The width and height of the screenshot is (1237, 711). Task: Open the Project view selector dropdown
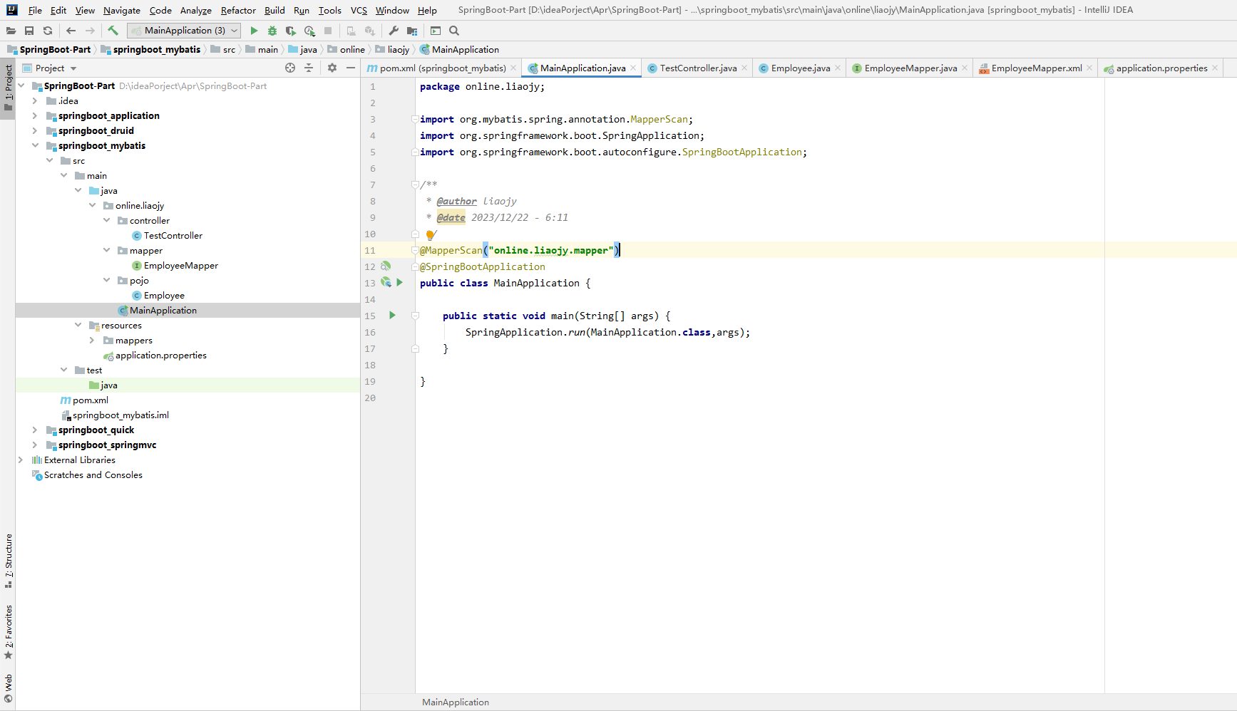coord(49,68)
